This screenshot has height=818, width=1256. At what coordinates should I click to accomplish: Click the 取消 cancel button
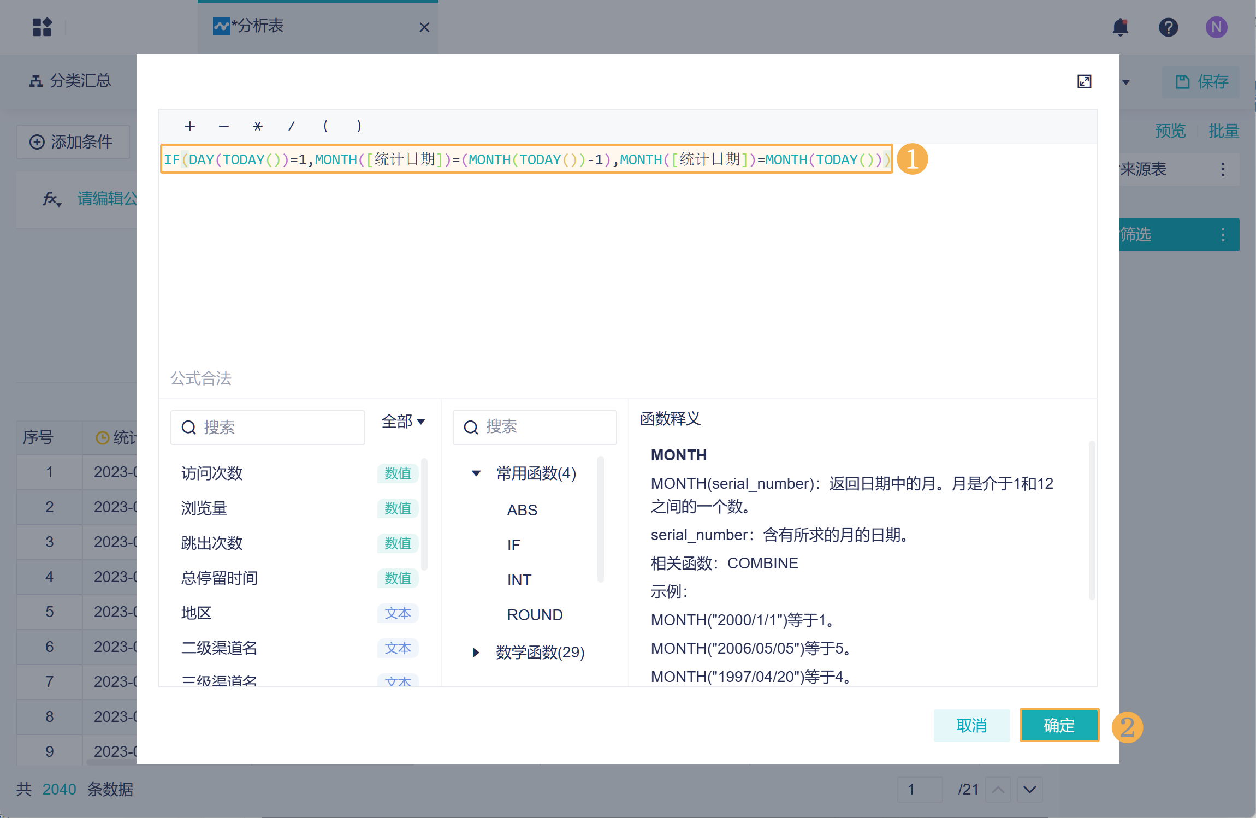tap(971, 725)
